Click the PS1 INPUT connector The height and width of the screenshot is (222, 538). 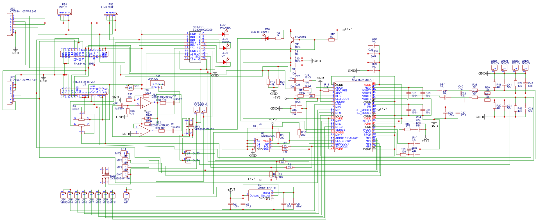point(65,12)
